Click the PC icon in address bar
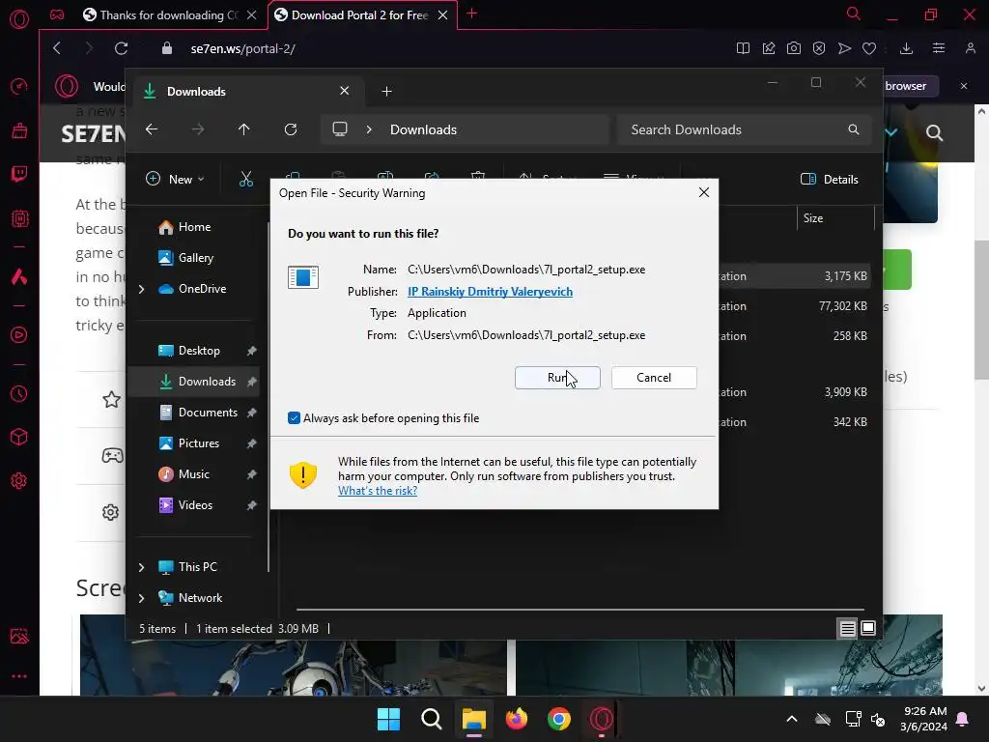Viewport: 989px width, 742px height. (x=340, y=129)
